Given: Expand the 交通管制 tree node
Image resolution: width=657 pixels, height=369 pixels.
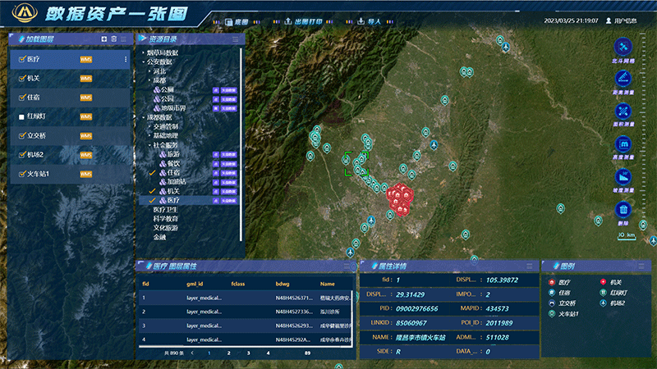Looking at the screenshot, I should pyautogui.click(x=149, y=126).
